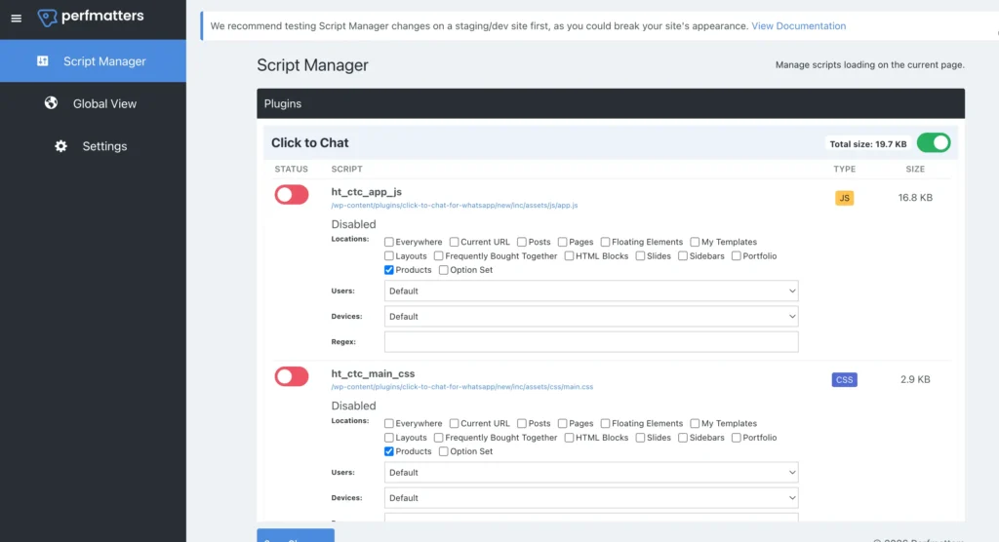Open Devices dropdown for ht_ctc_main_css

[x=591, y=498]
